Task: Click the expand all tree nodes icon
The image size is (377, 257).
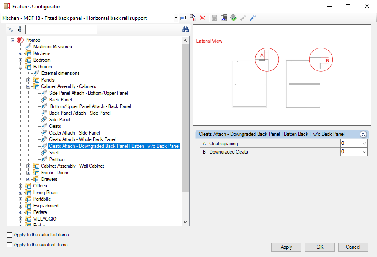Action: coord(10,29)
